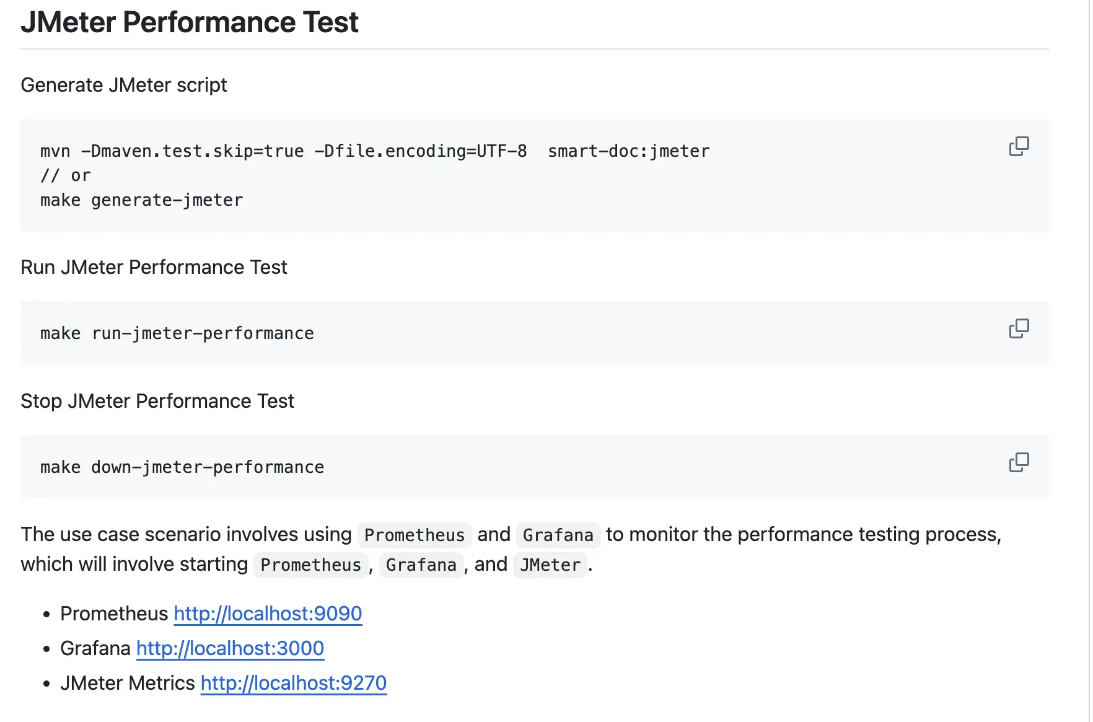
Task: Click the smart-doc:jmeter goal in the code
Action: tap(628, 151)
